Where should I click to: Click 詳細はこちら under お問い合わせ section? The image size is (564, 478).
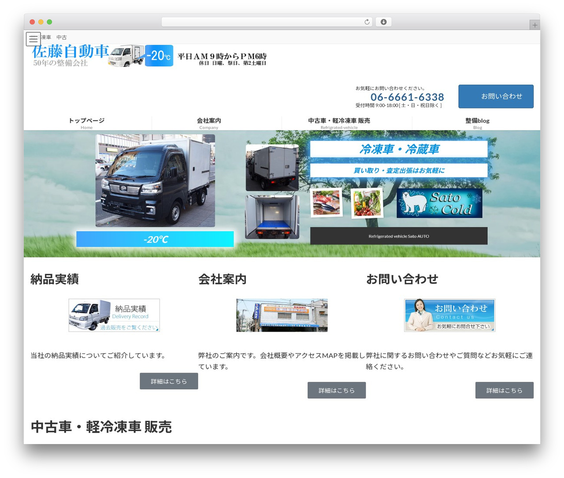point(505,390)
